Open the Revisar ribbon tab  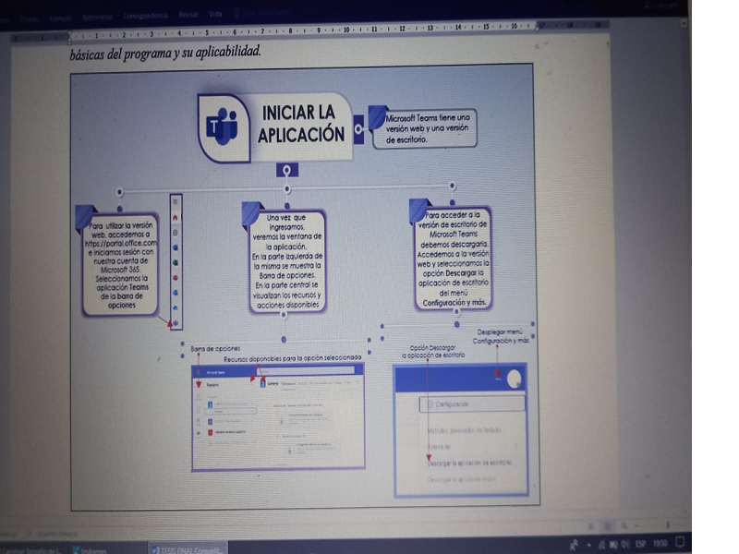pyautogui.click(x=188, y=15)
